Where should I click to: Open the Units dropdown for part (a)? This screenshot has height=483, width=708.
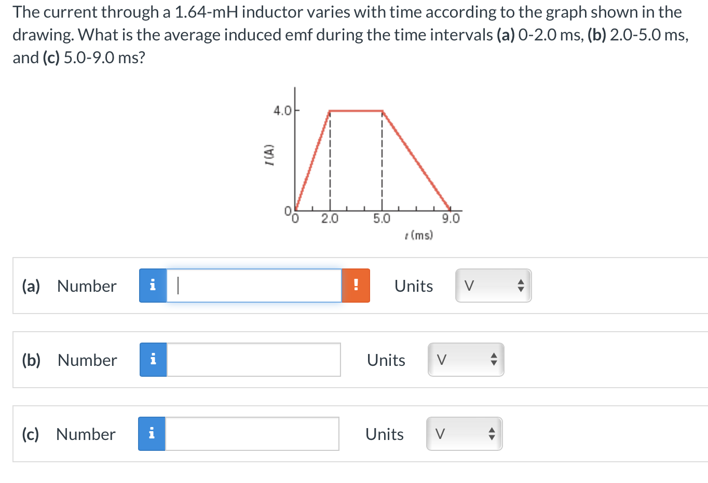493,286
